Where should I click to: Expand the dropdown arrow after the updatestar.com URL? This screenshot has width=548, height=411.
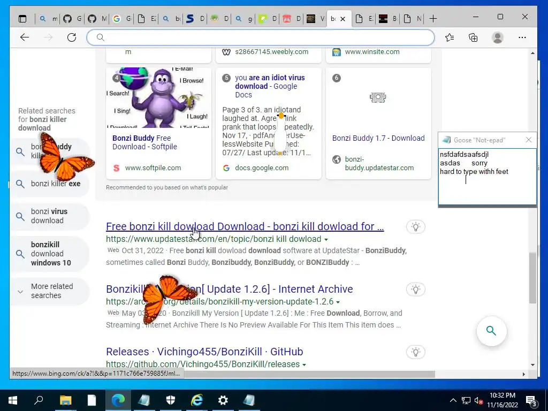click(x=326, y=240)
